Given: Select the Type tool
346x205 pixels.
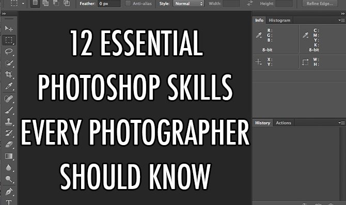Looking at the screenshot, I should tap(9, 202).
